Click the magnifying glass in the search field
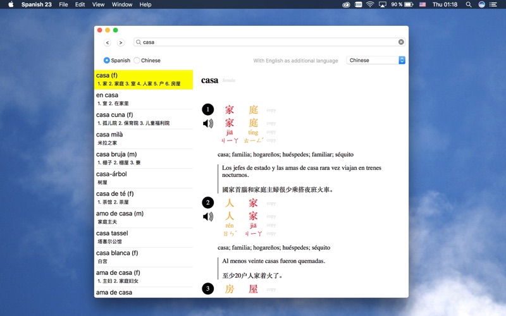 coord(139,42)
